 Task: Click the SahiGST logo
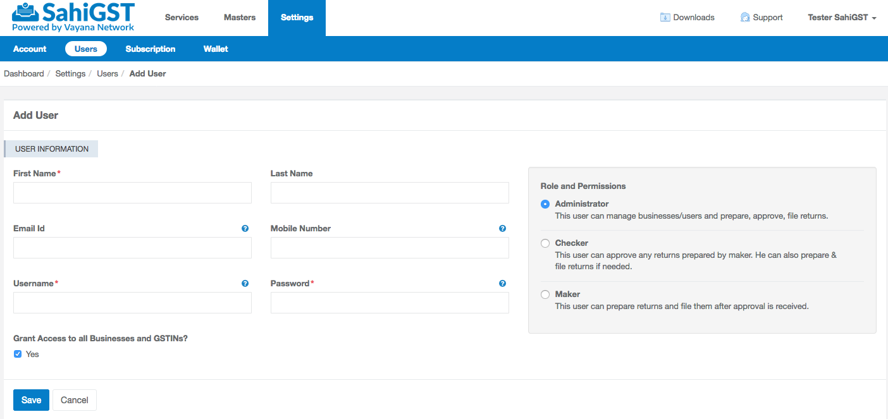tap(73, 17)
